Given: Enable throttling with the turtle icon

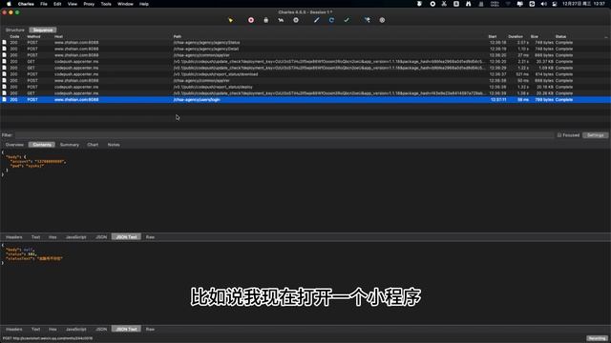Looking at the screenshot, I should pos(281,20).
